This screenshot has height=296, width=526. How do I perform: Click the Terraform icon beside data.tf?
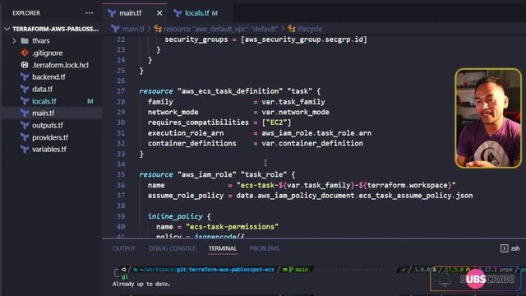(x=25, y=90)
